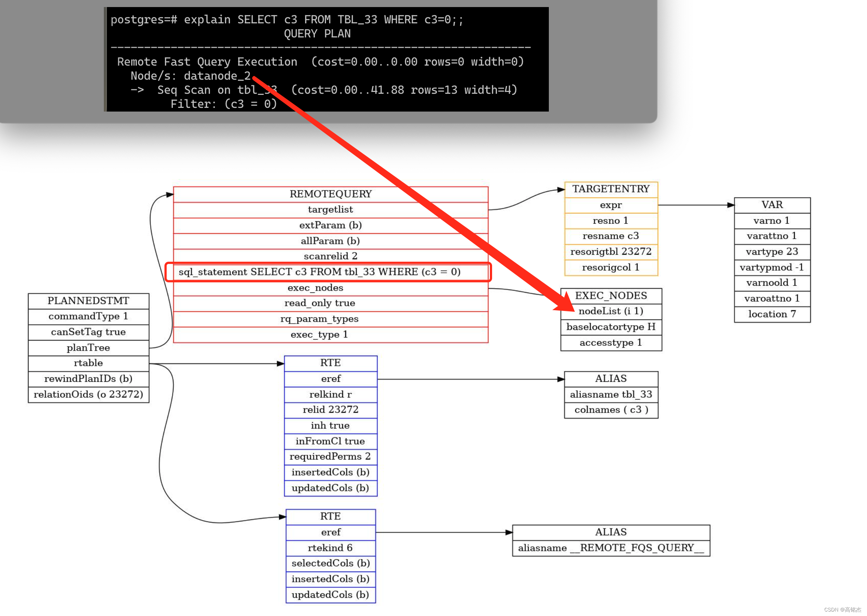Click the 'Seq Scan on tbl_33' line
Viewport: 867px width, 616px height.
(324, 90)
